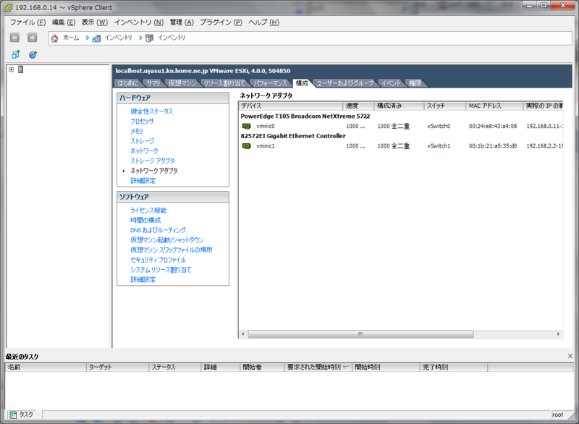Click the vmnic0 network adapter icon

246,126
